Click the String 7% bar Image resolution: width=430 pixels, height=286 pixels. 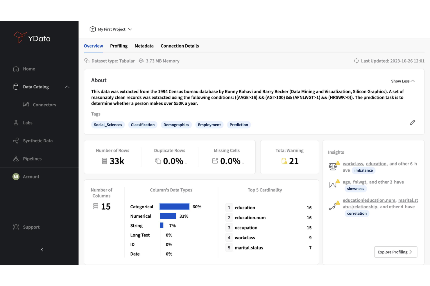click(x=162, y=225)
